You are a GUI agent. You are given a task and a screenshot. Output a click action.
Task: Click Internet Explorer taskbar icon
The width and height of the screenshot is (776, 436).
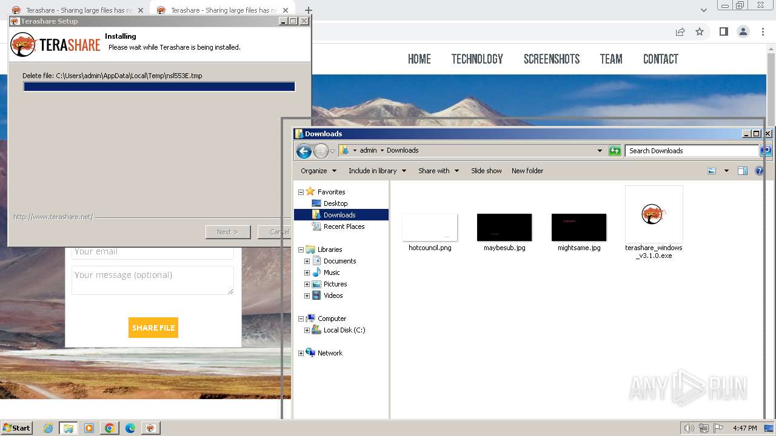click(48, 428)
